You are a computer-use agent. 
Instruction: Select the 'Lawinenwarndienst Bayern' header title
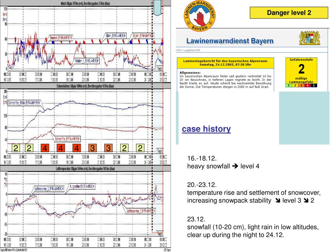click(230, 41)
